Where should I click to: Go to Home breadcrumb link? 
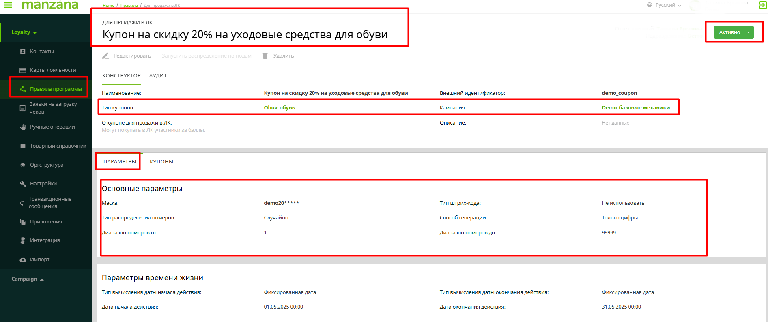[108, 5]
